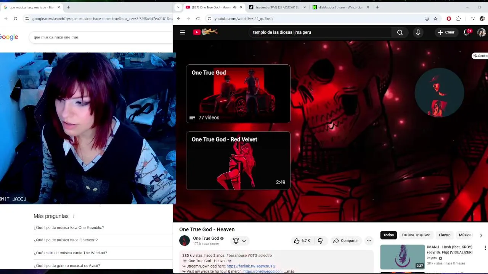Switch to the diabladota Stream Kick tab

340,7
